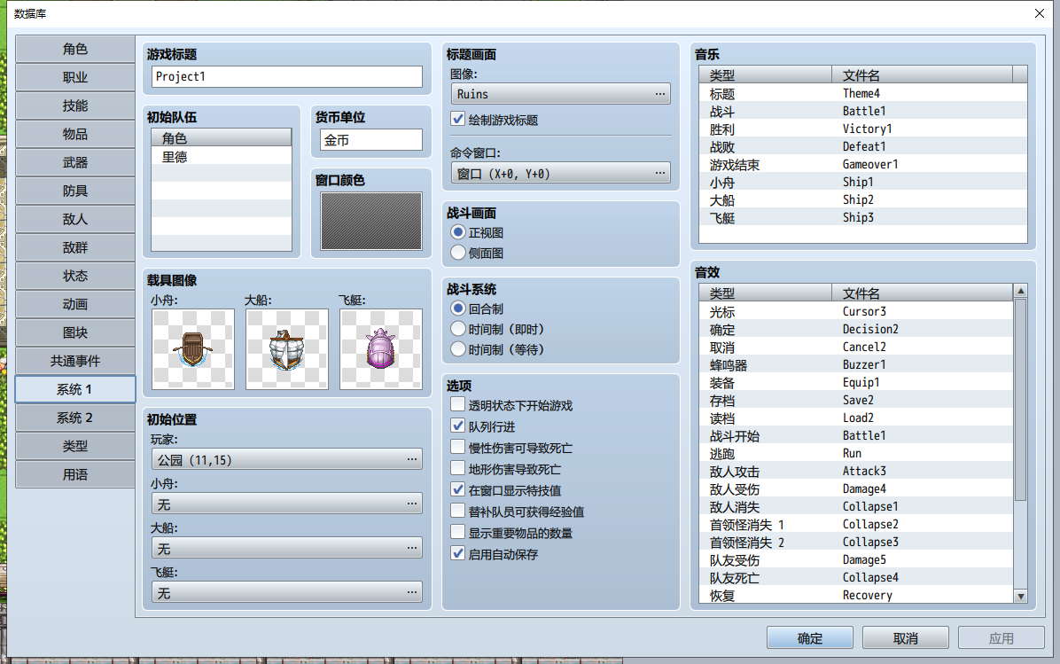Open 命令窗口 position selector
Image resolution: width=1060 pixels, height=664 pixels.
tap(560, 173)
